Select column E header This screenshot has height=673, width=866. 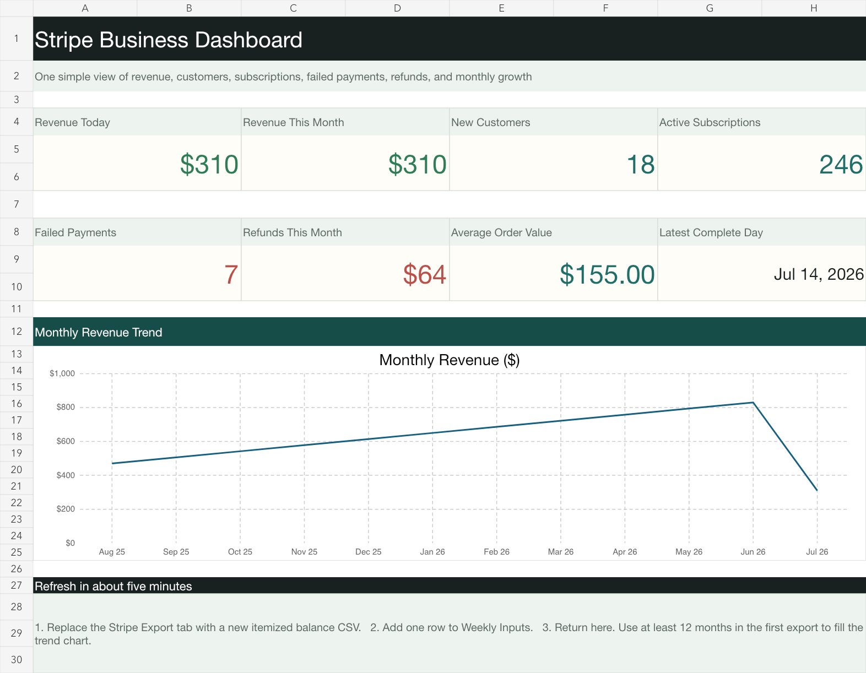(x=501, y=8)
